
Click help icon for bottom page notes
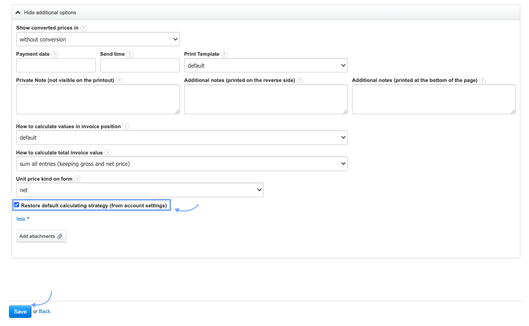[483, 81]
